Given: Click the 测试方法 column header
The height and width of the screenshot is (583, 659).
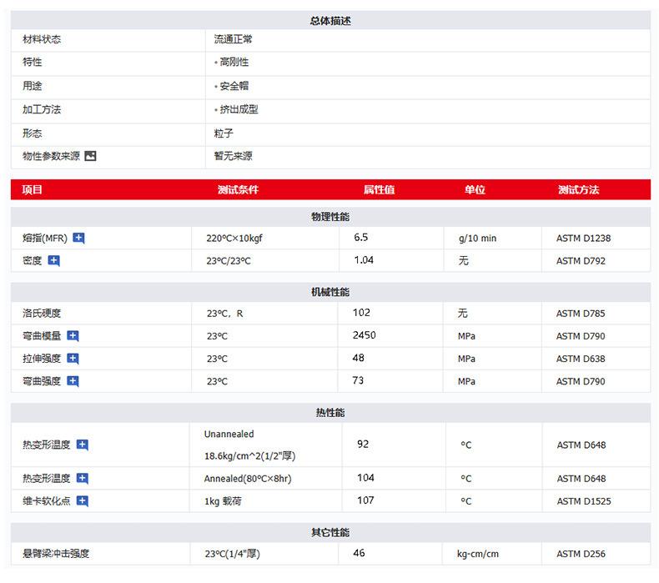Looking at the screenshot, I should click(578, 189).
